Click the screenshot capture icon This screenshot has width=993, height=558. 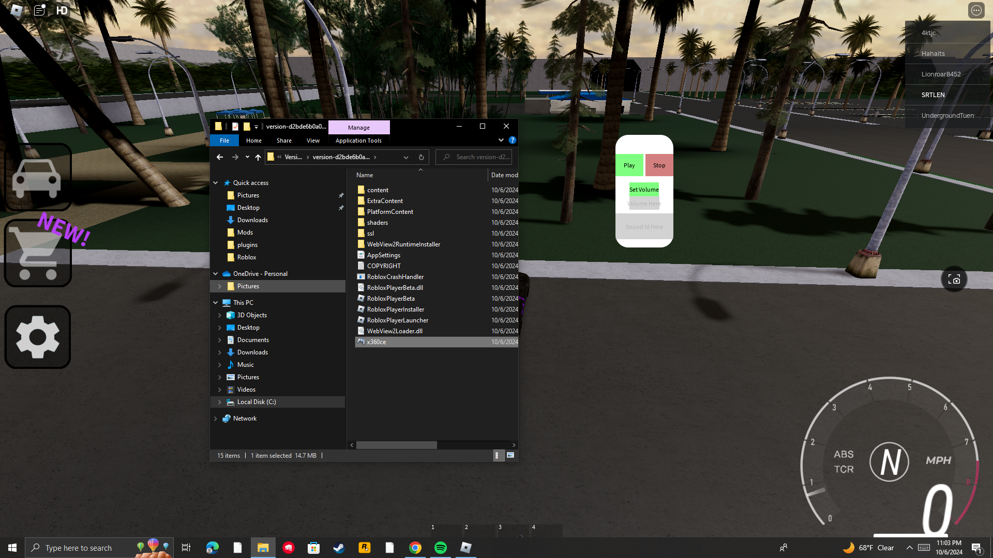[x=954, y=280]
